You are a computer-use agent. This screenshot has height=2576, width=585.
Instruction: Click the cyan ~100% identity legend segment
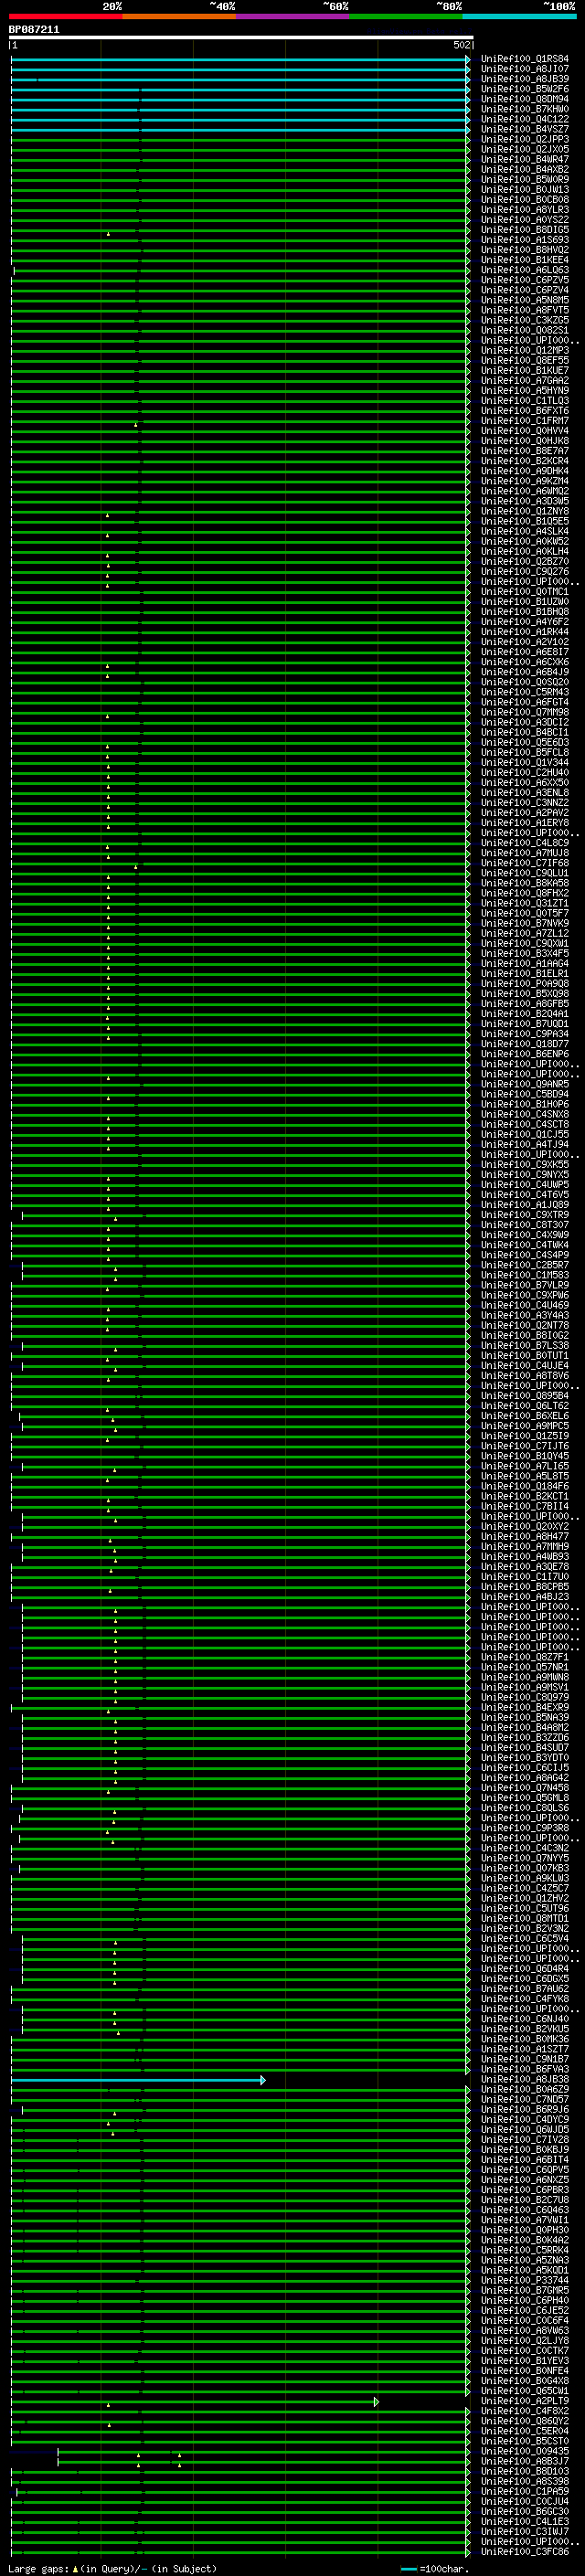tap(519, 16)
